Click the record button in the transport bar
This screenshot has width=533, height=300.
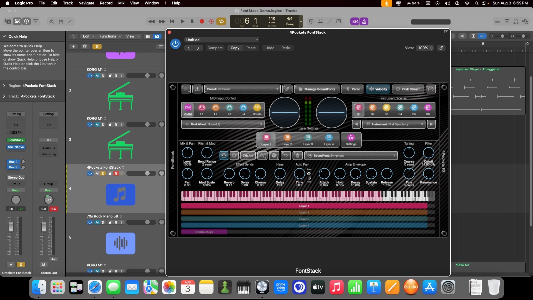[202, 21]
